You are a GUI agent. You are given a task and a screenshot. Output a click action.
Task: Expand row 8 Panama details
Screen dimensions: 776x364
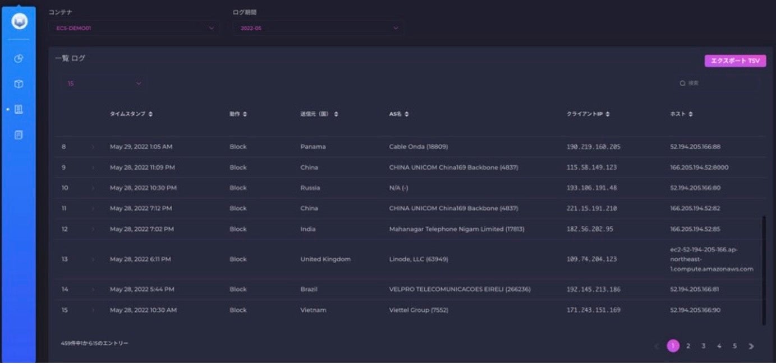click(93, 147)
